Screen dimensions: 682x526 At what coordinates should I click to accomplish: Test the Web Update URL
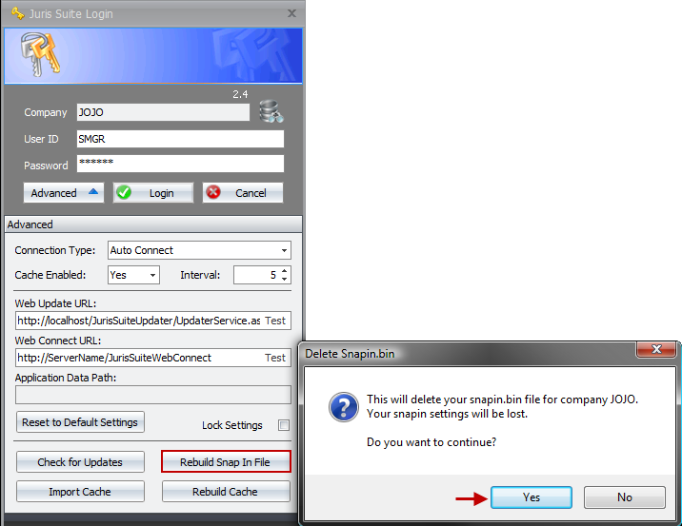pyautogui.click(x=275, y=321)
